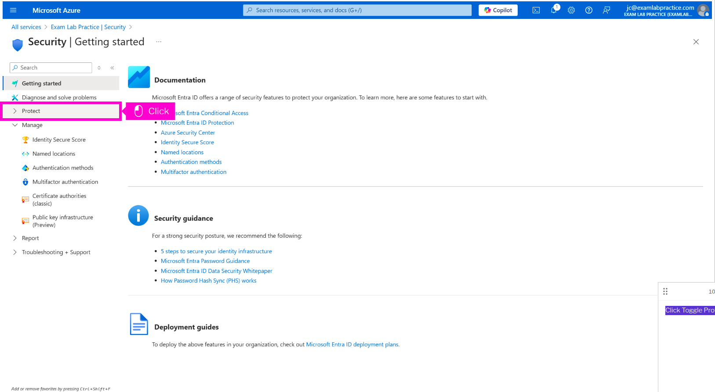This screenshot has height=392, width=715.
Task: Open the portal settings gear icon
Action: [571, 10]
